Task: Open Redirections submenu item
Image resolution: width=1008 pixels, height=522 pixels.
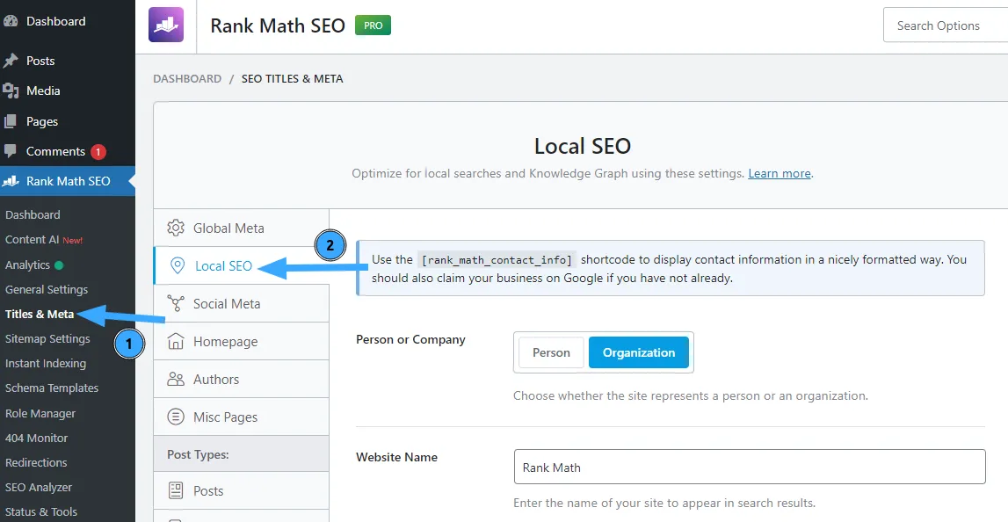Action: pos(36,463)
